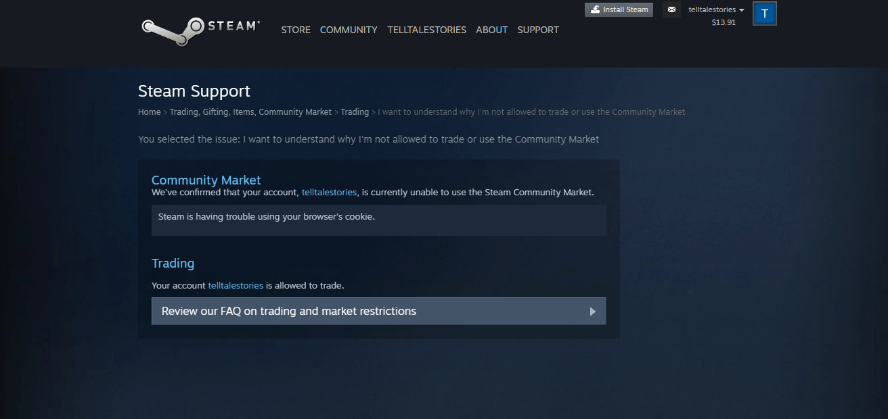Open the STORE menu
Viewport: 888px width, 419px height.
tap(295, 30)
